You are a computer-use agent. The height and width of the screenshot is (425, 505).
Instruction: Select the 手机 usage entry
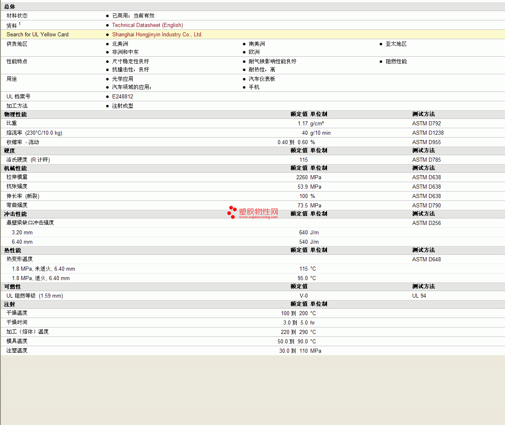click(254, 87)
